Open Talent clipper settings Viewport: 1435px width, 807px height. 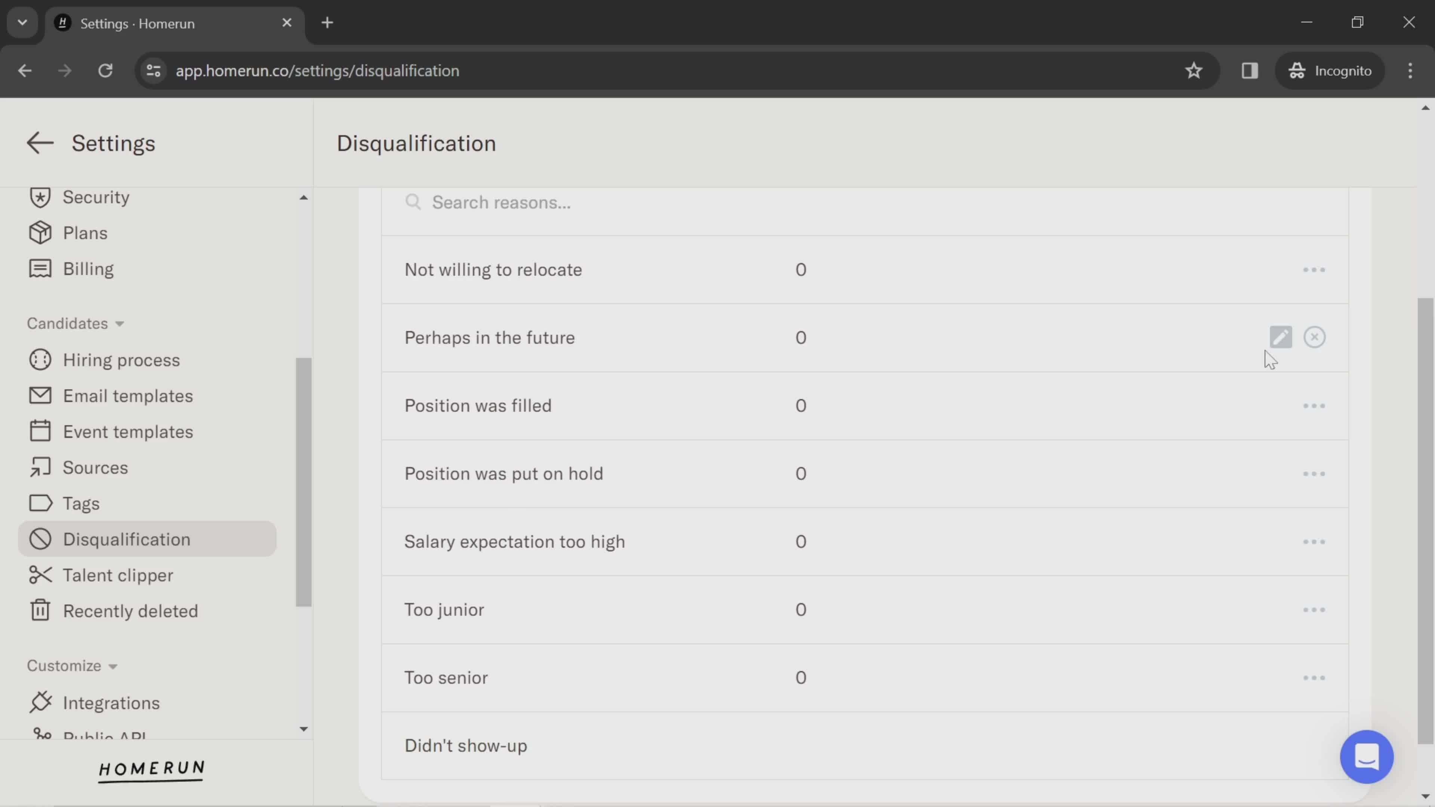(x=118, y=575)
